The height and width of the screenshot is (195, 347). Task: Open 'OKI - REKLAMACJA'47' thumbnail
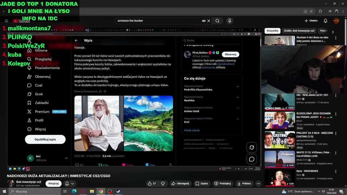pos(279,102)
